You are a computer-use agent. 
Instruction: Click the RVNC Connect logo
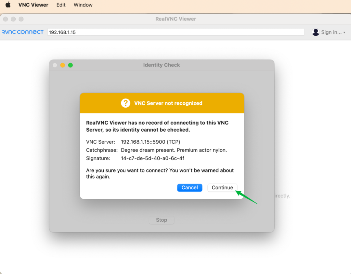[x=23, y=32]
